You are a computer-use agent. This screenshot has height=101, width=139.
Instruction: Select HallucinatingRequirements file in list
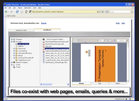[x=57, y=51]
